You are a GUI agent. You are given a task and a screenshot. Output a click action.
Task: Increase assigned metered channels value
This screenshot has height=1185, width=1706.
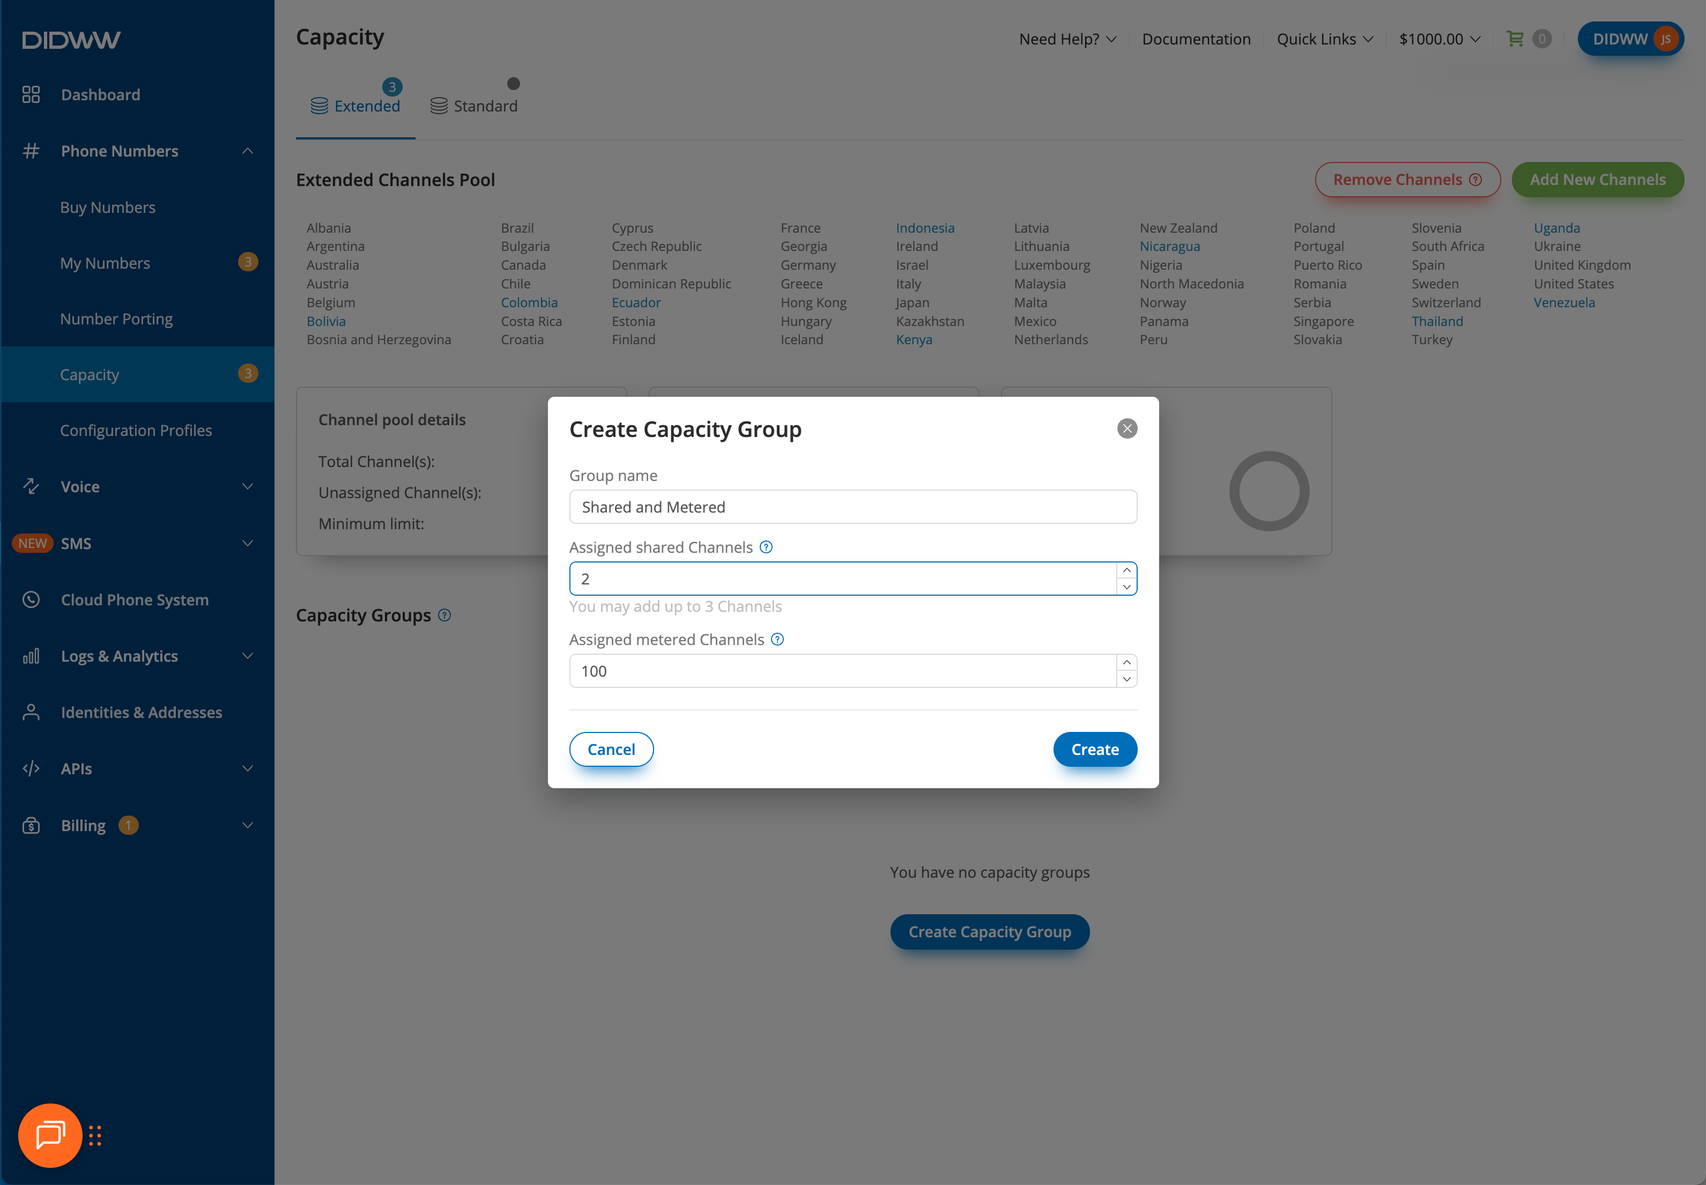click(x=1126, y=662)
